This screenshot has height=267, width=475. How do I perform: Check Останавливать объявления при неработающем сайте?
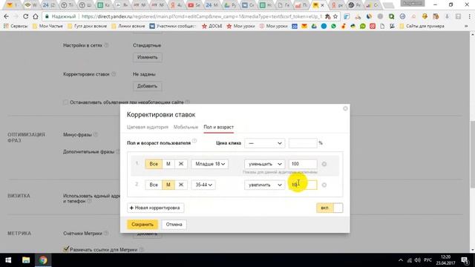click(x=66, y=102)
